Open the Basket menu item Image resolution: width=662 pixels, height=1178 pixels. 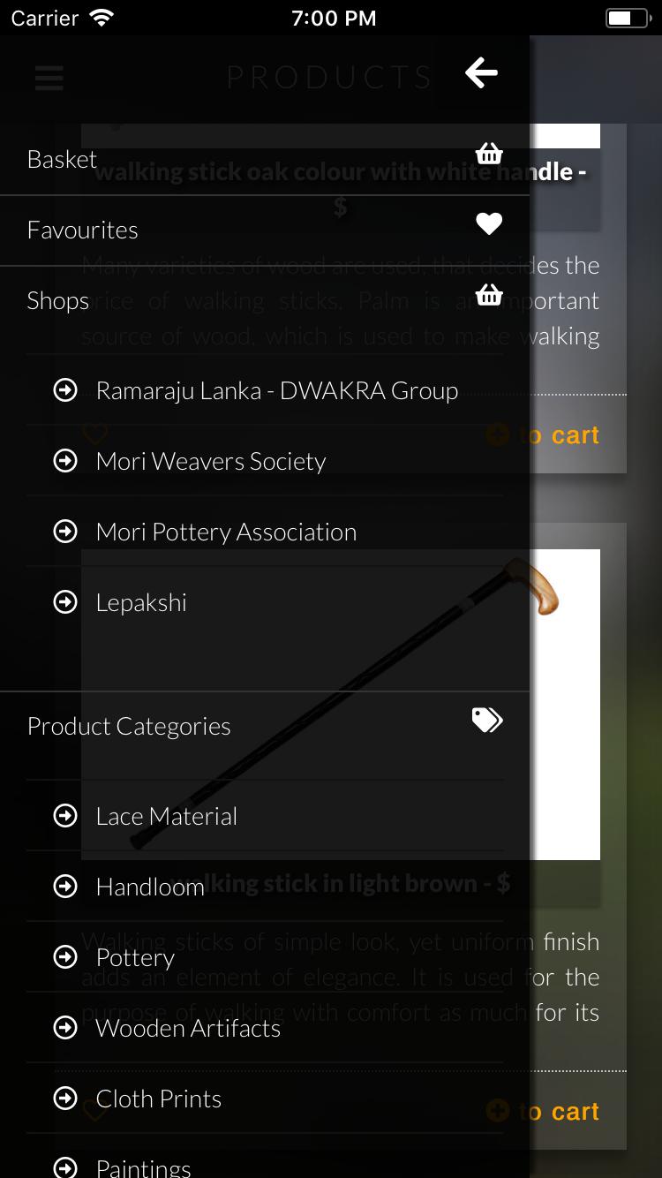265,159
